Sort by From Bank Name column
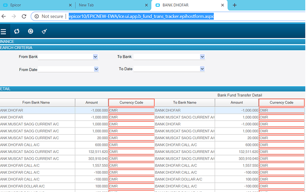The image size is (306, 192). [37, 103]
